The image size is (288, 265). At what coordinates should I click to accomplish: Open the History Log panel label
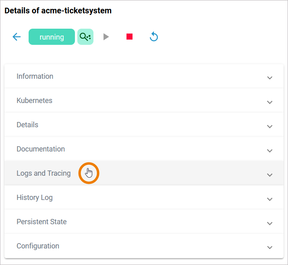coord(35,198)
